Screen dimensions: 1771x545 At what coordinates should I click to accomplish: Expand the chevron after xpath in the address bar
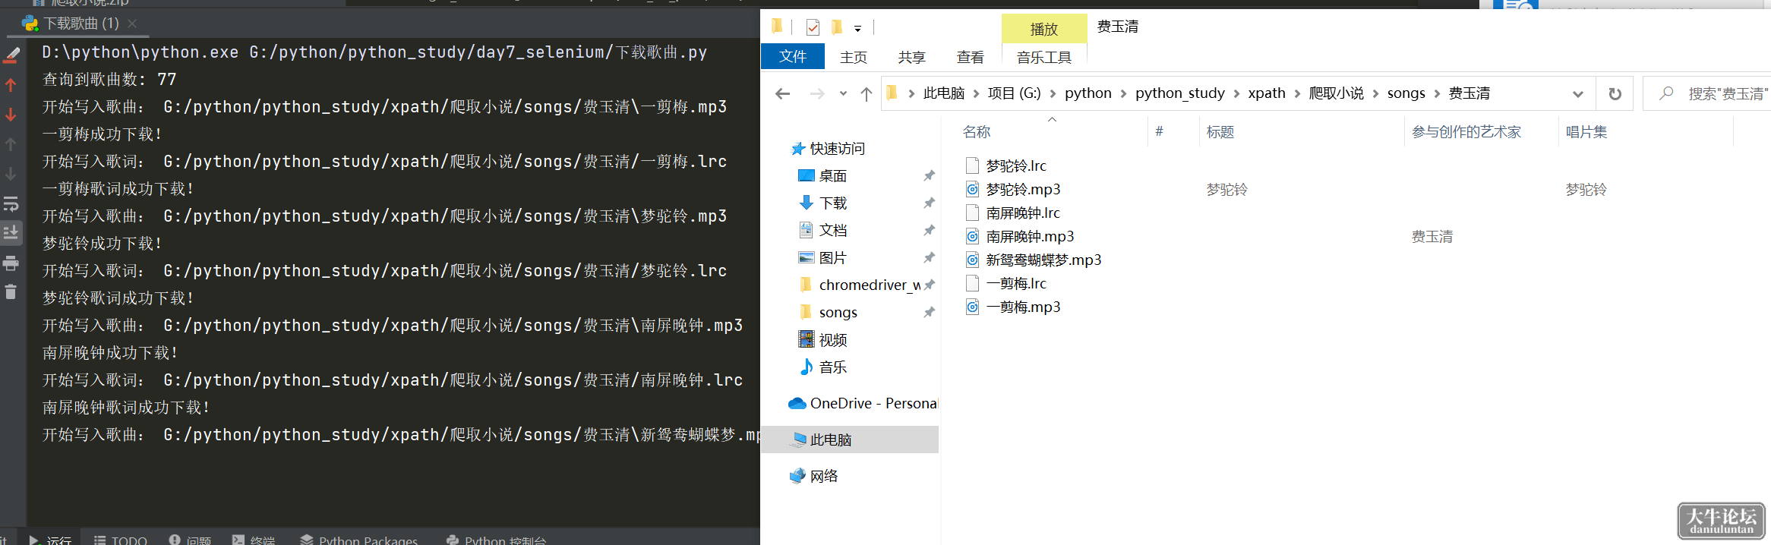click(1298, 93)
